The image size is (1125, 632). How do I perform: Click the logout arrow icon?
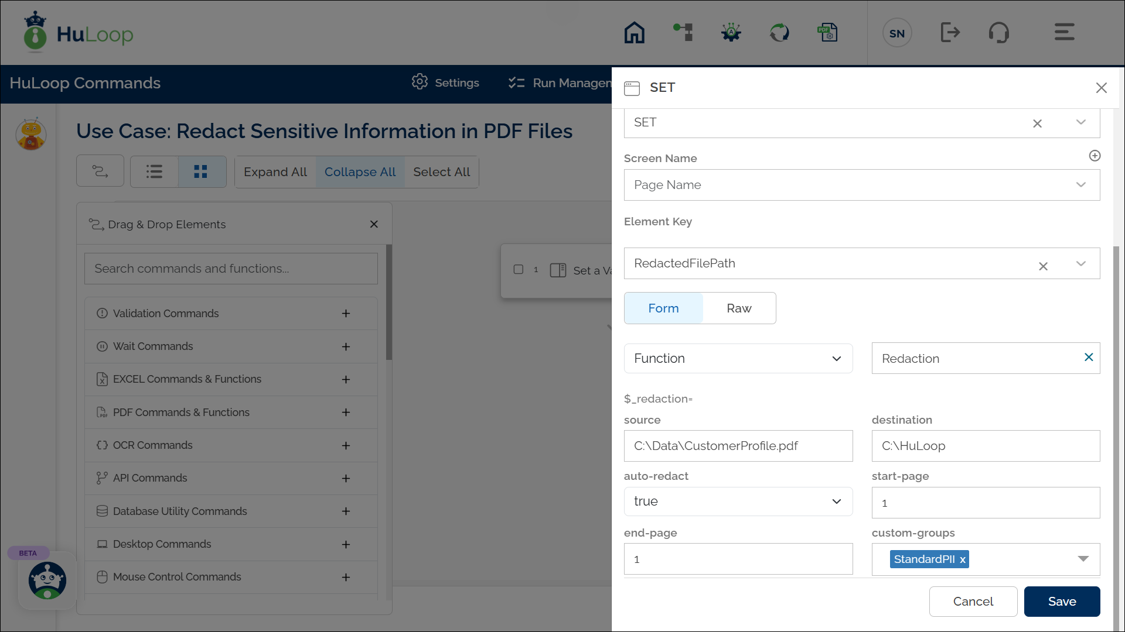tap(950, 33)
